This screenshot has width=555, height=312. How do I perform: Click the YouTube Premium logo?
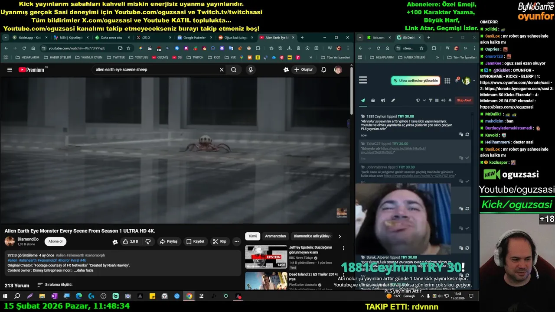32,70
